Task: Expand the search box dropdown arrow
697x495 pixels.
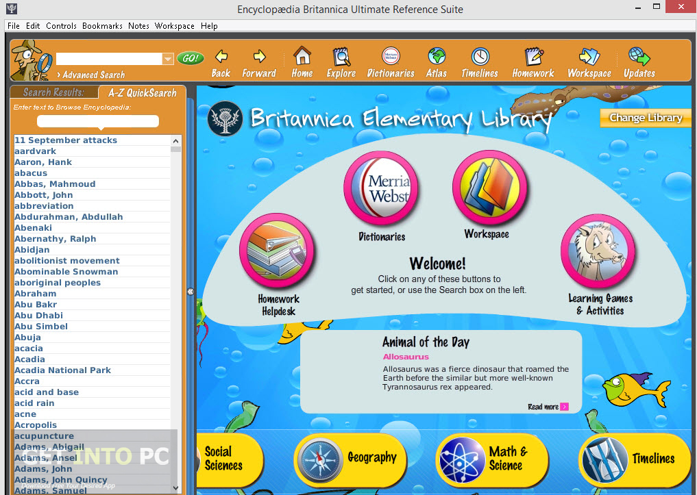Action: [x=168, y=59]
